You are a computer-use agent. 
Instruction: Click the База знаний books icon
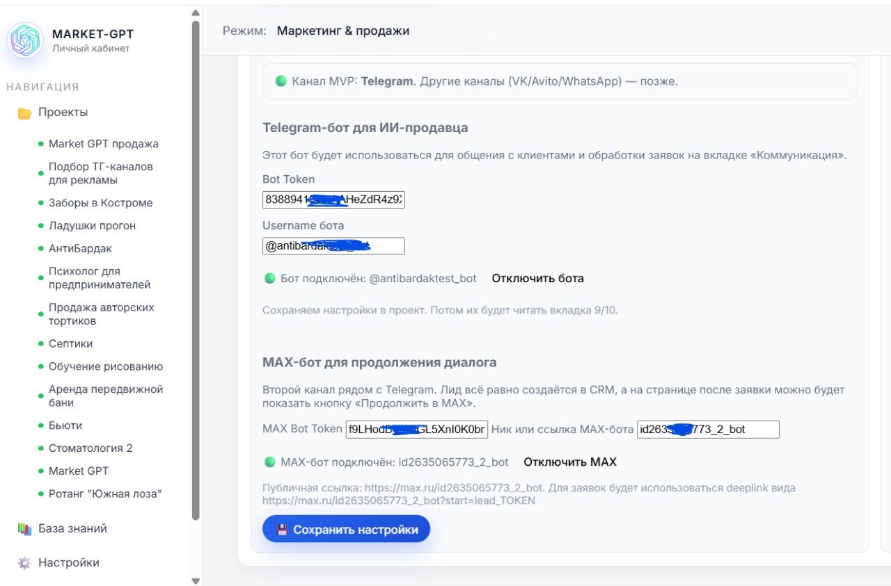(24, 529)
